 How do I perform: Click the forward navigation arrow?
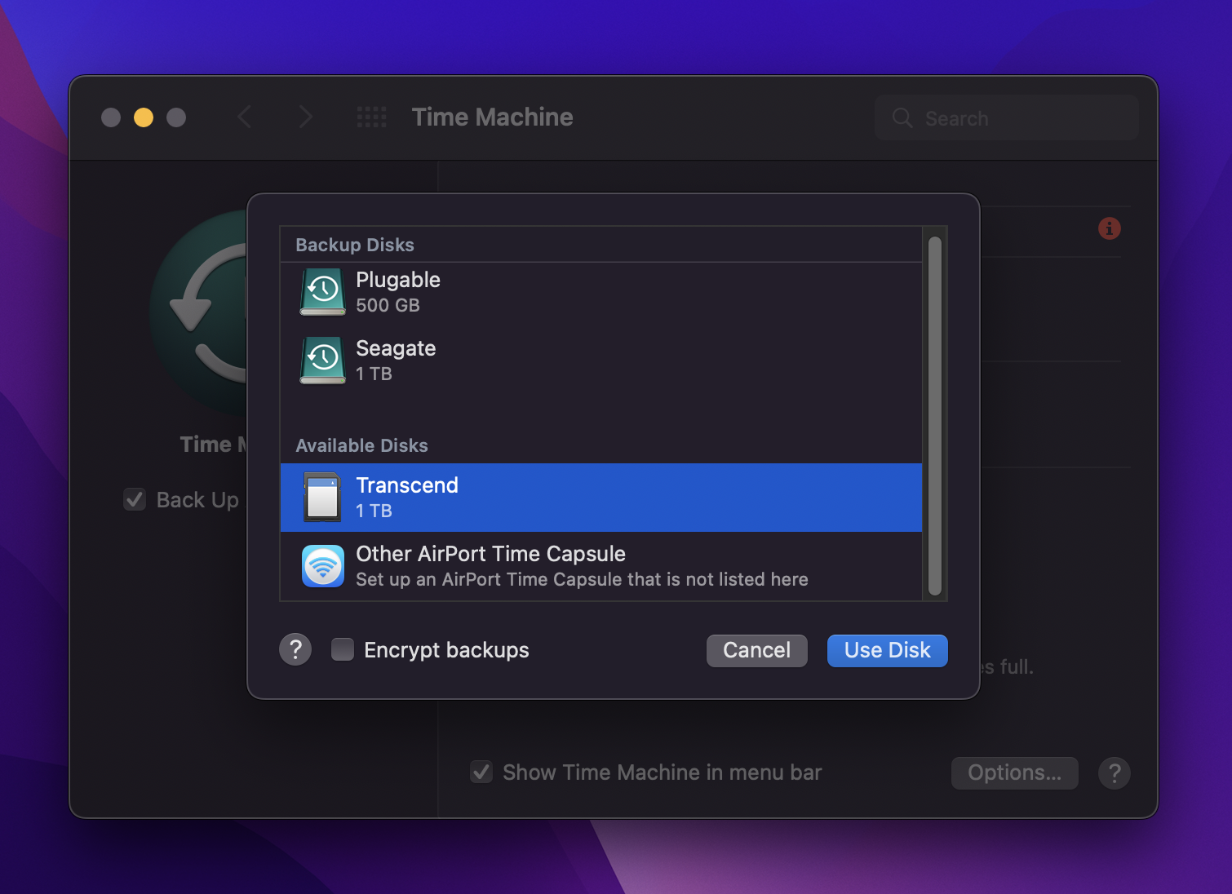pyautogui.click(x=305, y=117)
